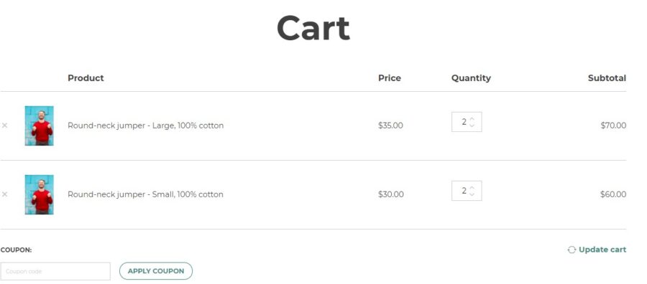
Task: Click the refresh icon beside Update cart
Action: coord(572,250)
